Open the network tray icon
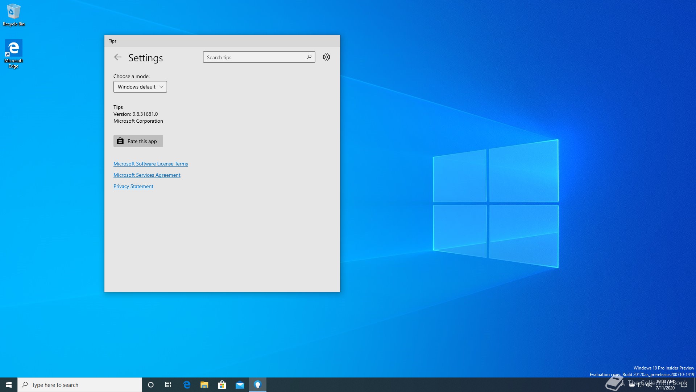696x392 pixels. [x=641, y=385]
